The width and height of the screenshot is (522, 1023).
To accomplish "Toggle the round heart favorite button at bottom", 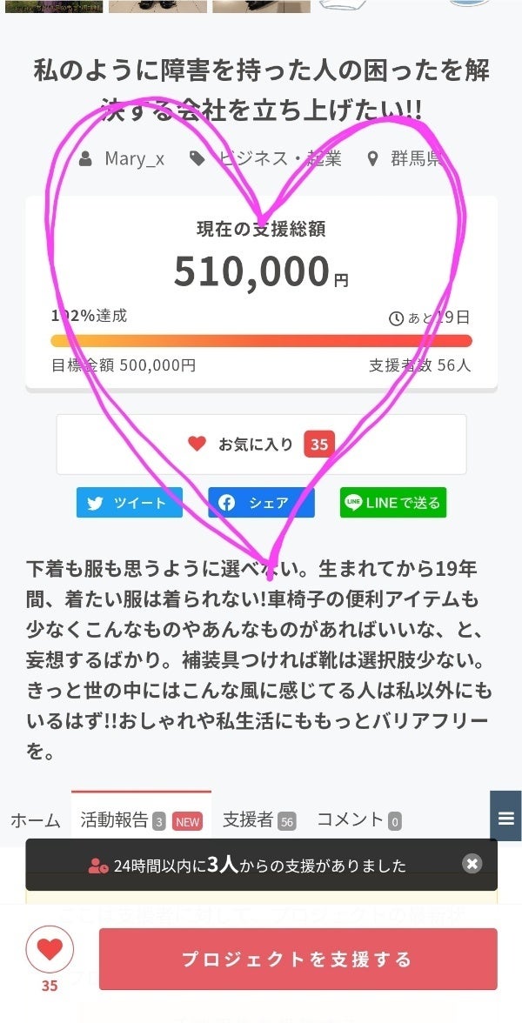I will [50, 950].
